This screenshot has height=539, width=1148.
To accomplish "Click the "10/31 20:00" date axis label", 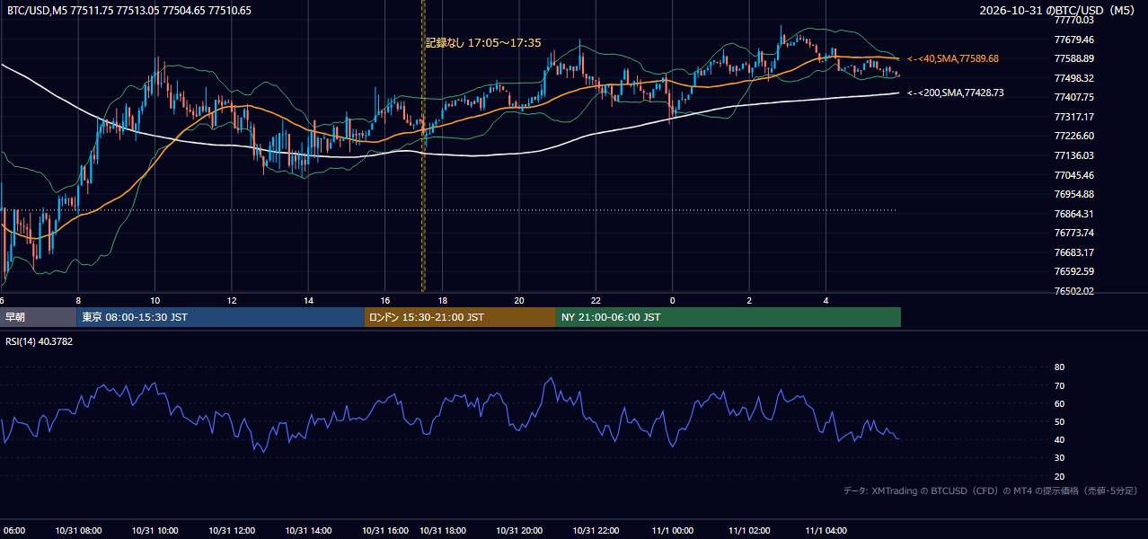I will tap(519, 530).
